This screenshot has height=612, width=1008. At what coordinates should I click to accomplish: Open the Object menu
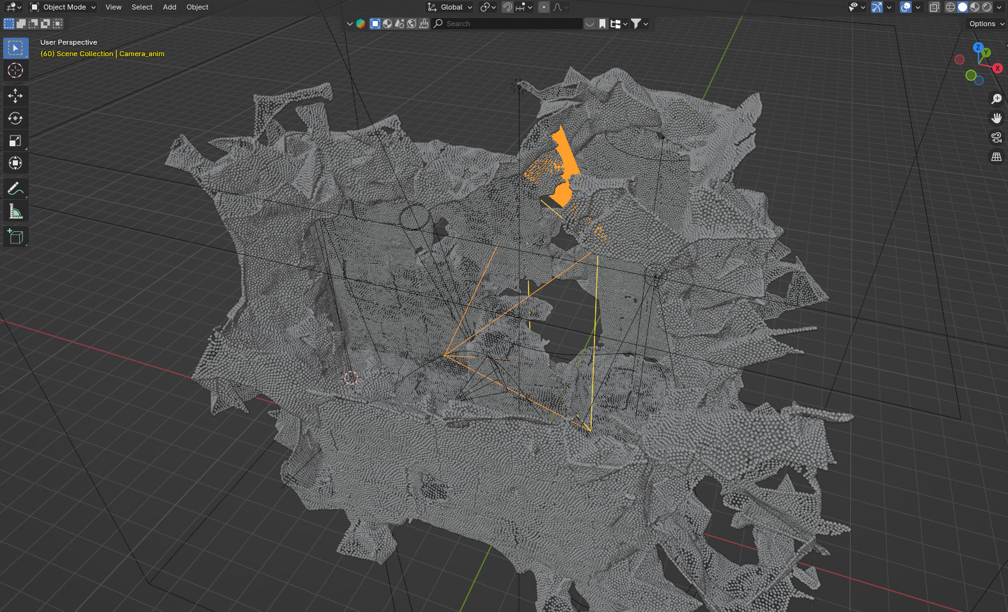coord(198,7)
